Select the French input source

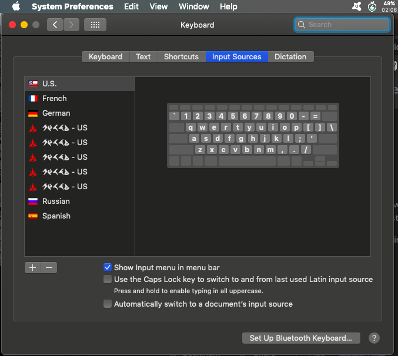80,98
